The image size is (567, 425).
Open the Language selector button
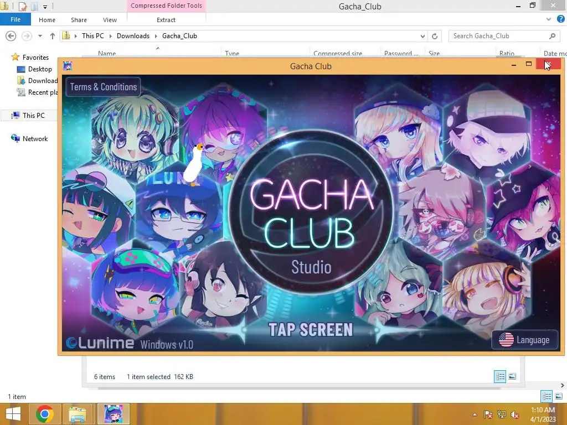click(525, 340)
